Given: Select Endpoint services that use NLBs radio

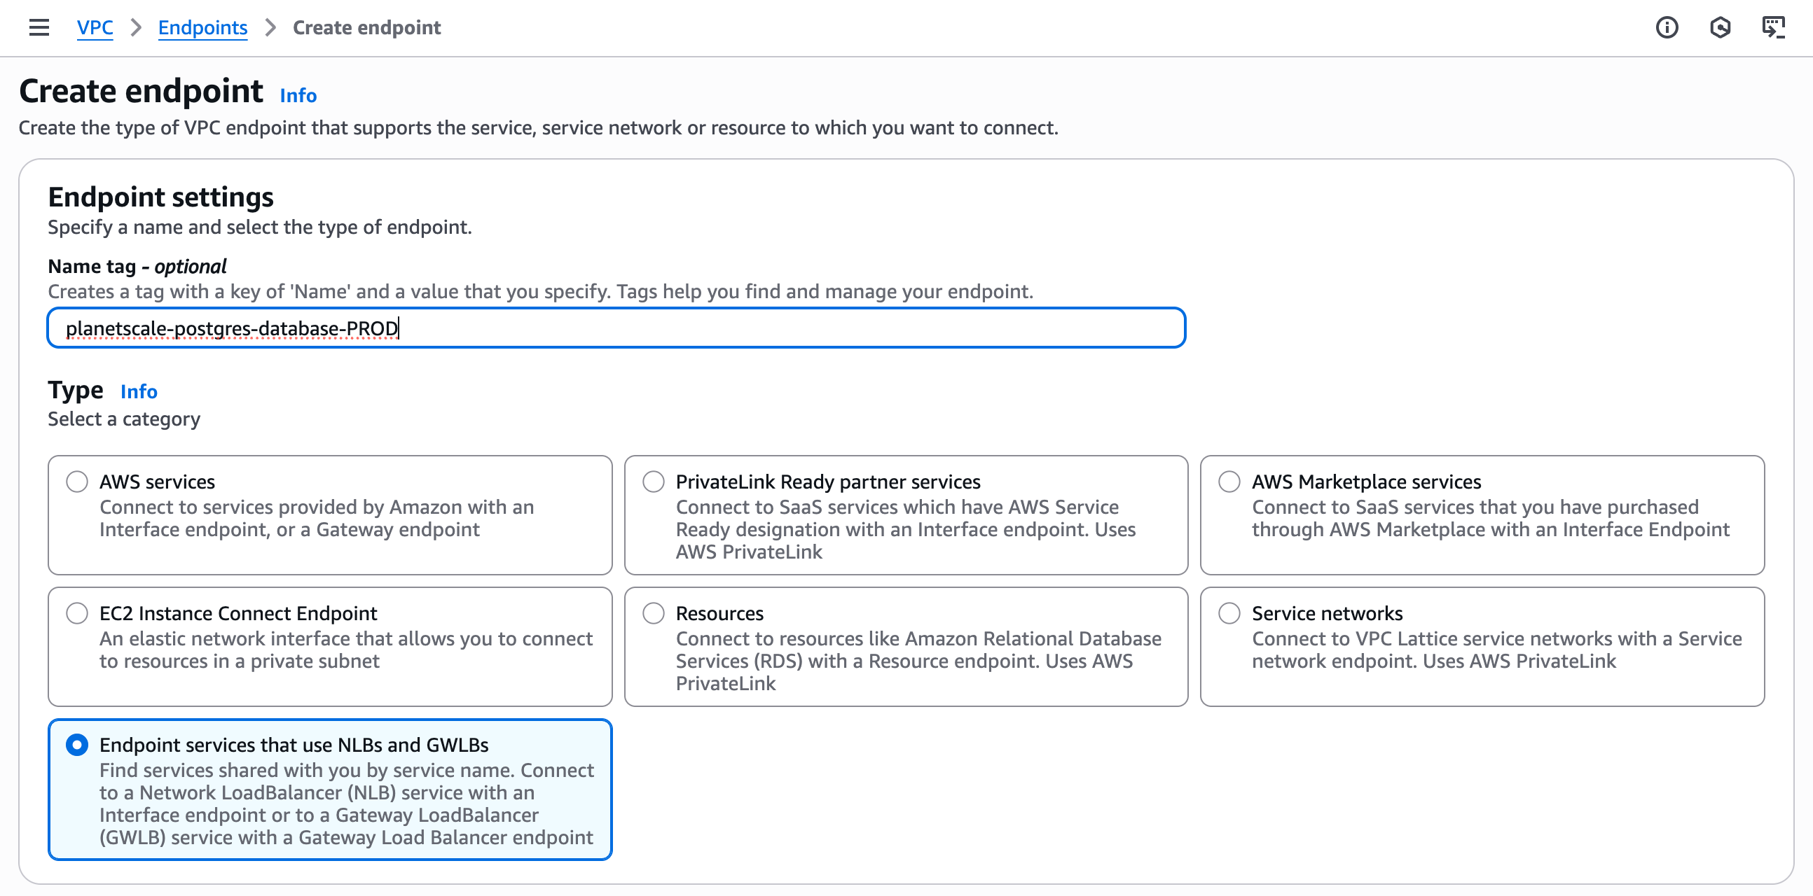Looking at the screenshot, I should 77,745.
